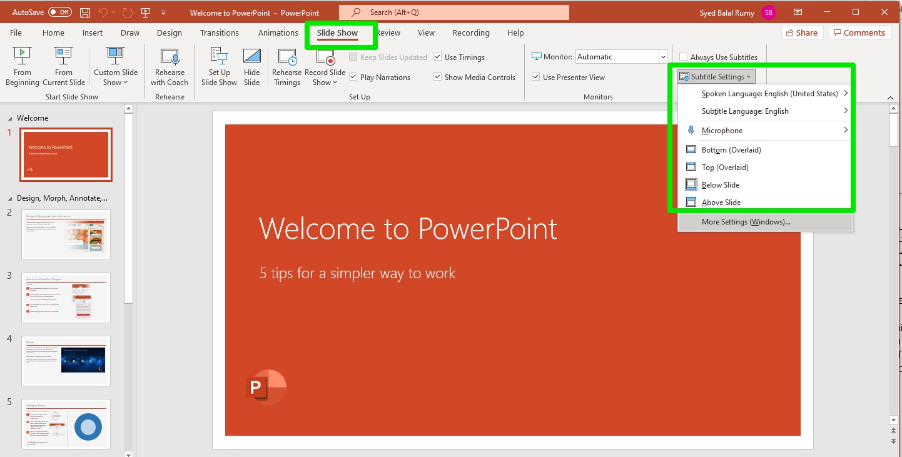This screenshot has width=902, height=457.
Task: Switch to the Animations tab
Action: [x=278, y=33]
